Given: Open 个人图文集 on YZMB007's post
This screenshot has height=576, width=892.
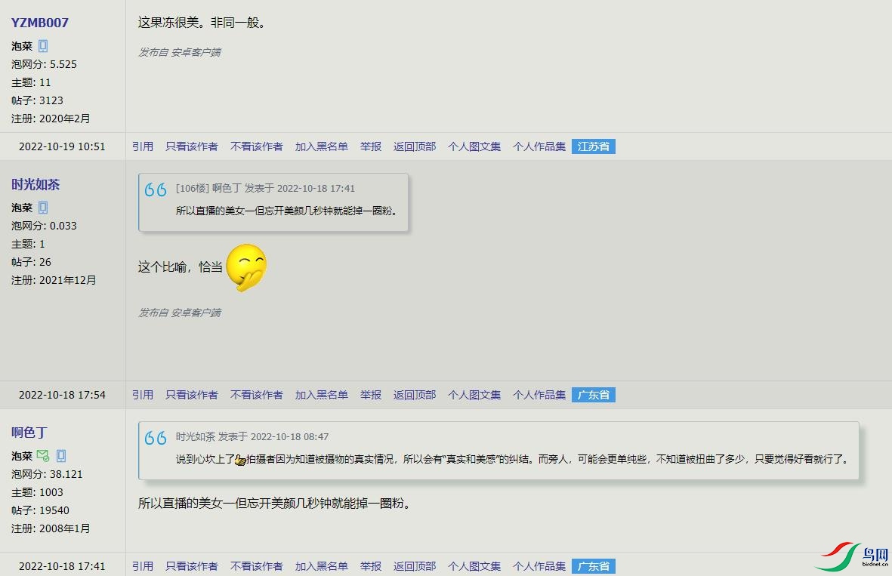Looking at the screenshot, I should (x=474, y=146).
